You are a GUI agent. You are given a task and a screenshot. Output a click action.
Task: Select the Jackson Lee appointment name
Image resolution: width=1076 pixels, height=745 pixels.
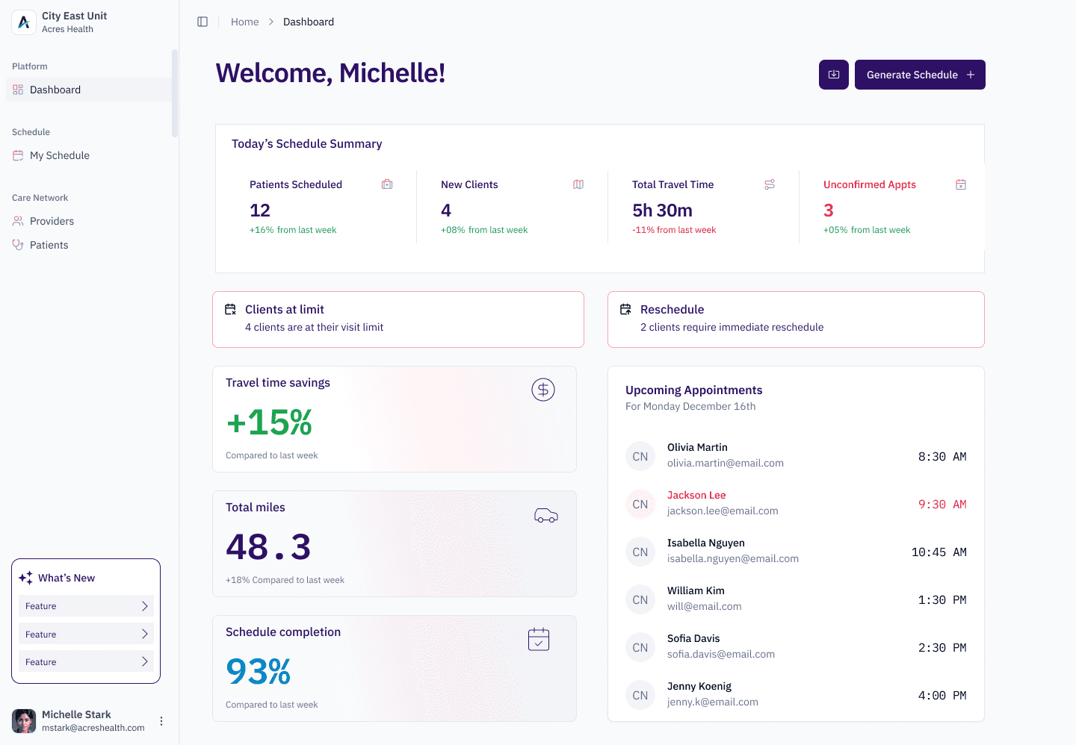(696, 495)
